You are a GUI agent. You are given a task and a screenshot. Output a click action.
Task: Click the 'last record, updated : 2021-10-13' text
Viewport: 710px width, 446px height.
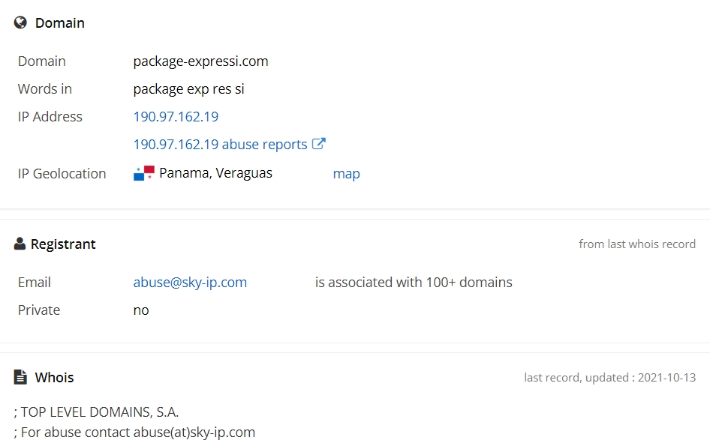pos(610,378)
